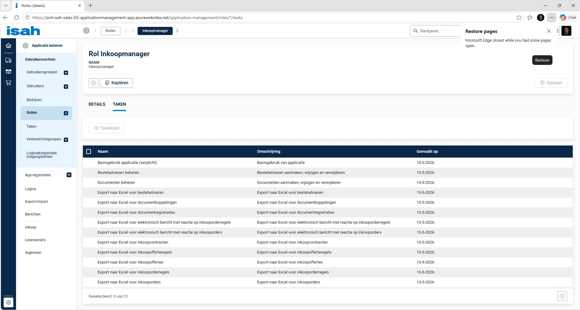Open browser Settings and more menu
The image size is (580, 310).
(x=552, y=18)
